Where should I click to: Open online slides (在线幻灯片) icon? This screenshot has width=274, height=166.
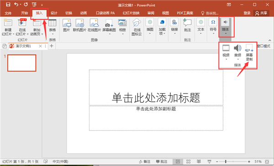[x=22, y=23]
